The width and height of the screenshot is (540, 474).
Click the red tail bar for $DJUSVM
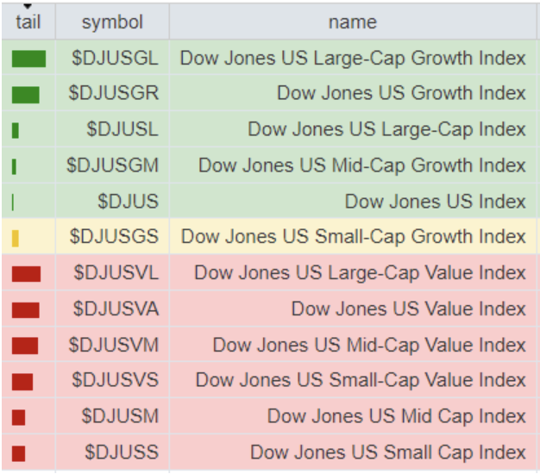click(25, 345)
